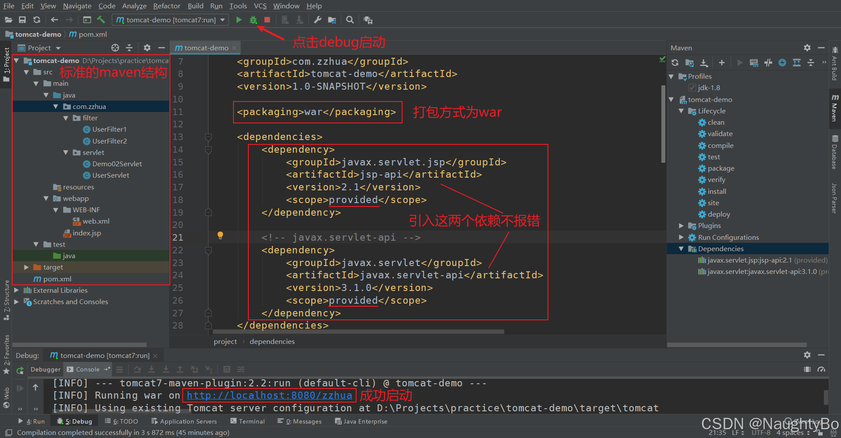Click the Synchronize icon in main toolbar
This screenshot has height=438, width=841.
(37, 20)
